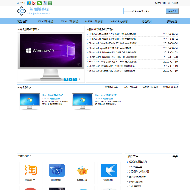Switch slideshow to slide 1
The image size is (190, 190).
(x=66, y=79)
